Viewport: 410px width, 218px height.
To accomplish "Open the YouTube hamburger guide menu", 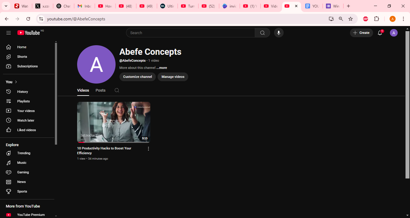I will (x=8, y=33).
